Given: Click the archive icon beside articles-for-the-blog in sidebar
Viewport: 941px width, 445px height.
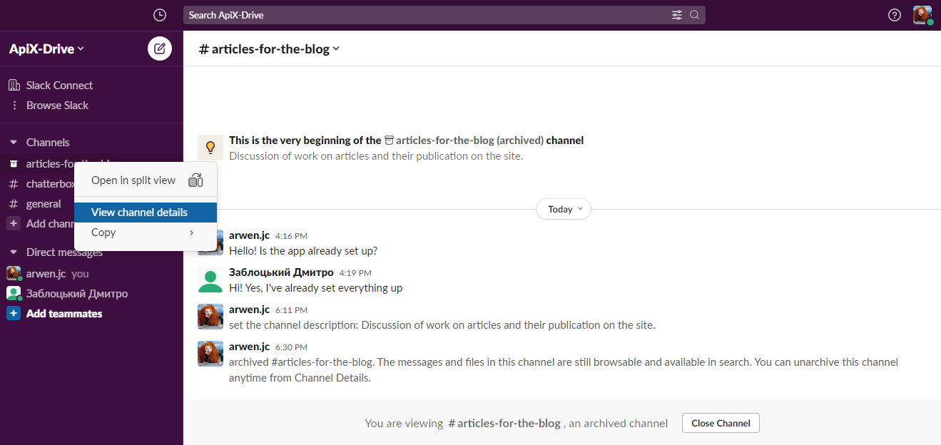Looking at the screenshot, I should 14,164.
